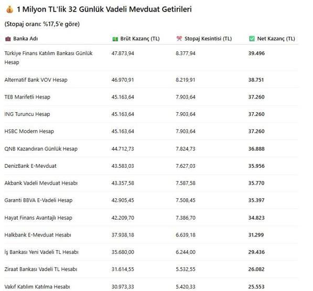Viewport: 313px width, 291px height.
Task: Click the banknote icon beside Brüt Kazanç
Action: pos(115,39)
